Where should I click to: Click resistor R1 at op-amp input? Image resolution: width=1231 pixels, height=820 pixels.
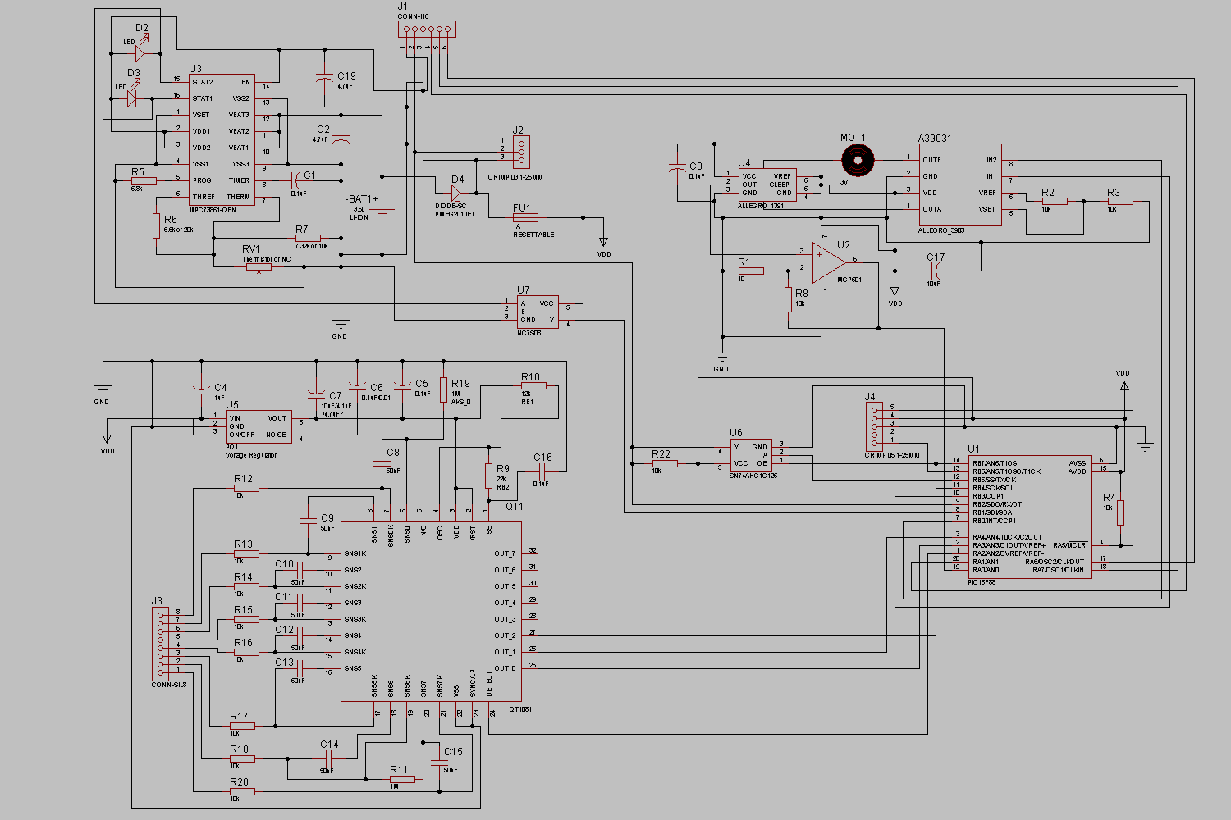point(751,271)
